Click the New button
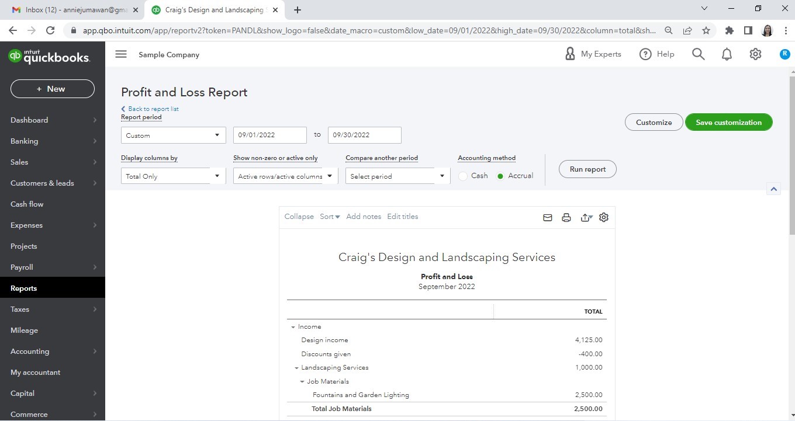 [x=53, y=89]
